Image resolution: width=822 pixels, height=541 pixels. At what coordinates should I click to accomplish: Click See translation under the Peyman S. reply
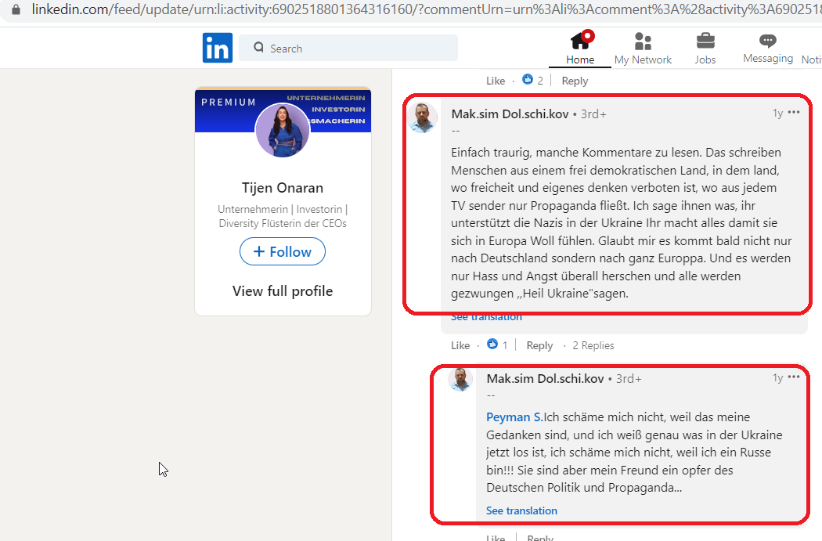click(x=521, y=510)
